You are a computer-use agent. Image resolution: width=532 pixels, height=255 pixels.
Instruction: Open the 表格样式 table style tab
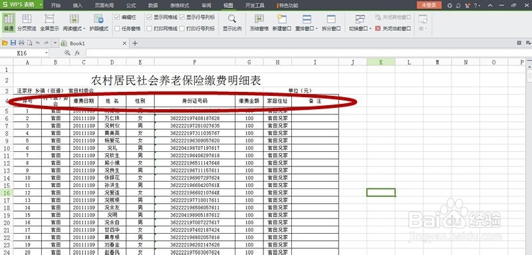(180, 5)
